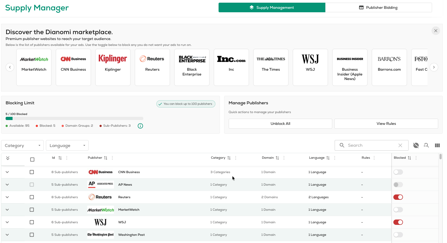Screen dimensions: 447x243
Task: Expand the Washington Post sub-publishers row
Action: pyautogui.click(x=7, y=235)
